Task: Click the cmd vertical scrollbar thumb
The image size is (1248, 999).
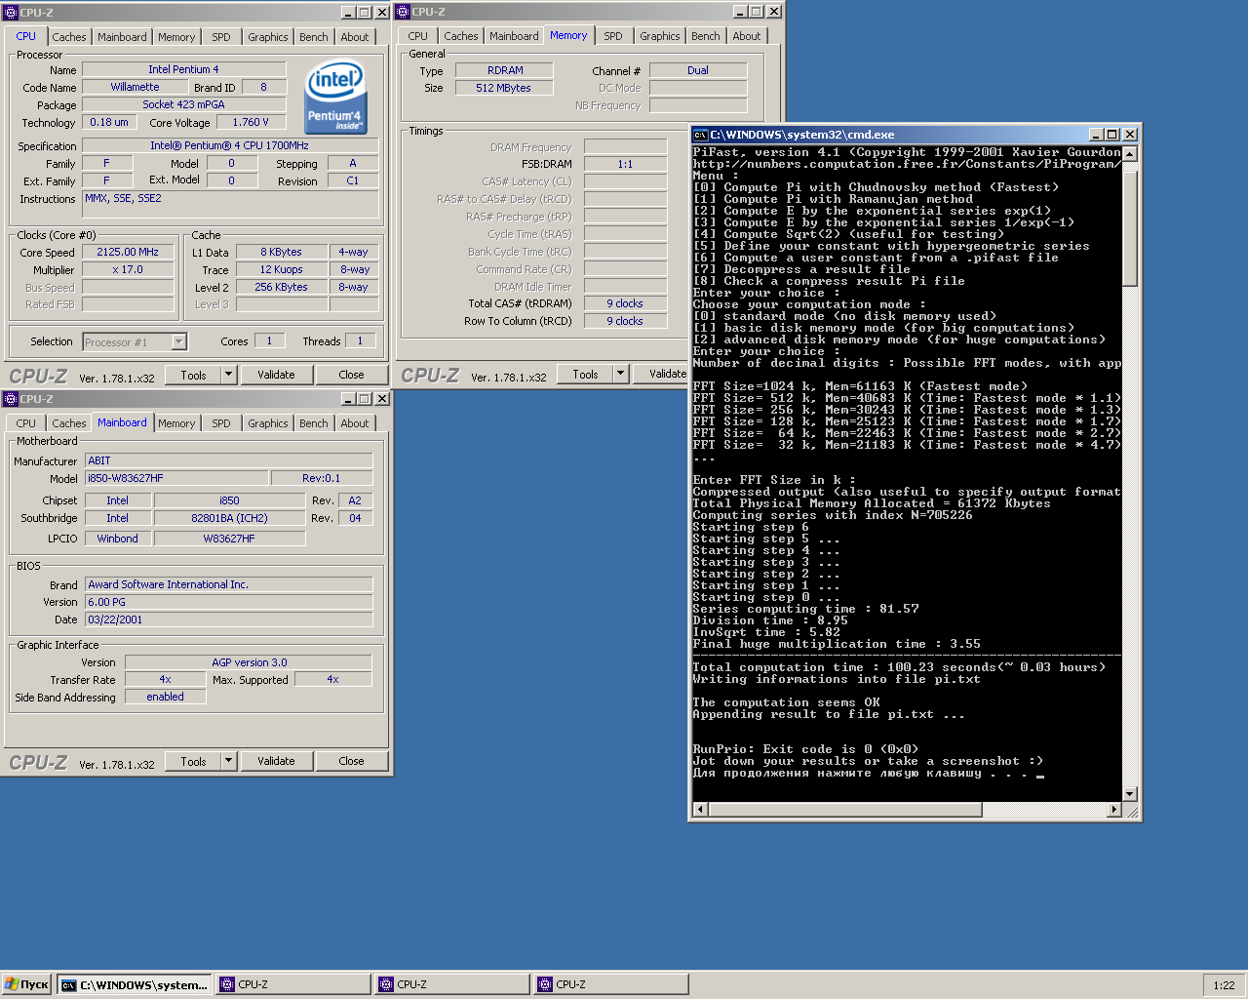Action: pyautogui.click(x=1130, y=227)
